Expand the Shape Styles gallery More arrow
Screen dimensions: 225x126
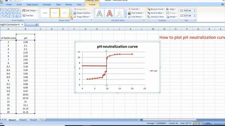click(x=71, y=16)
